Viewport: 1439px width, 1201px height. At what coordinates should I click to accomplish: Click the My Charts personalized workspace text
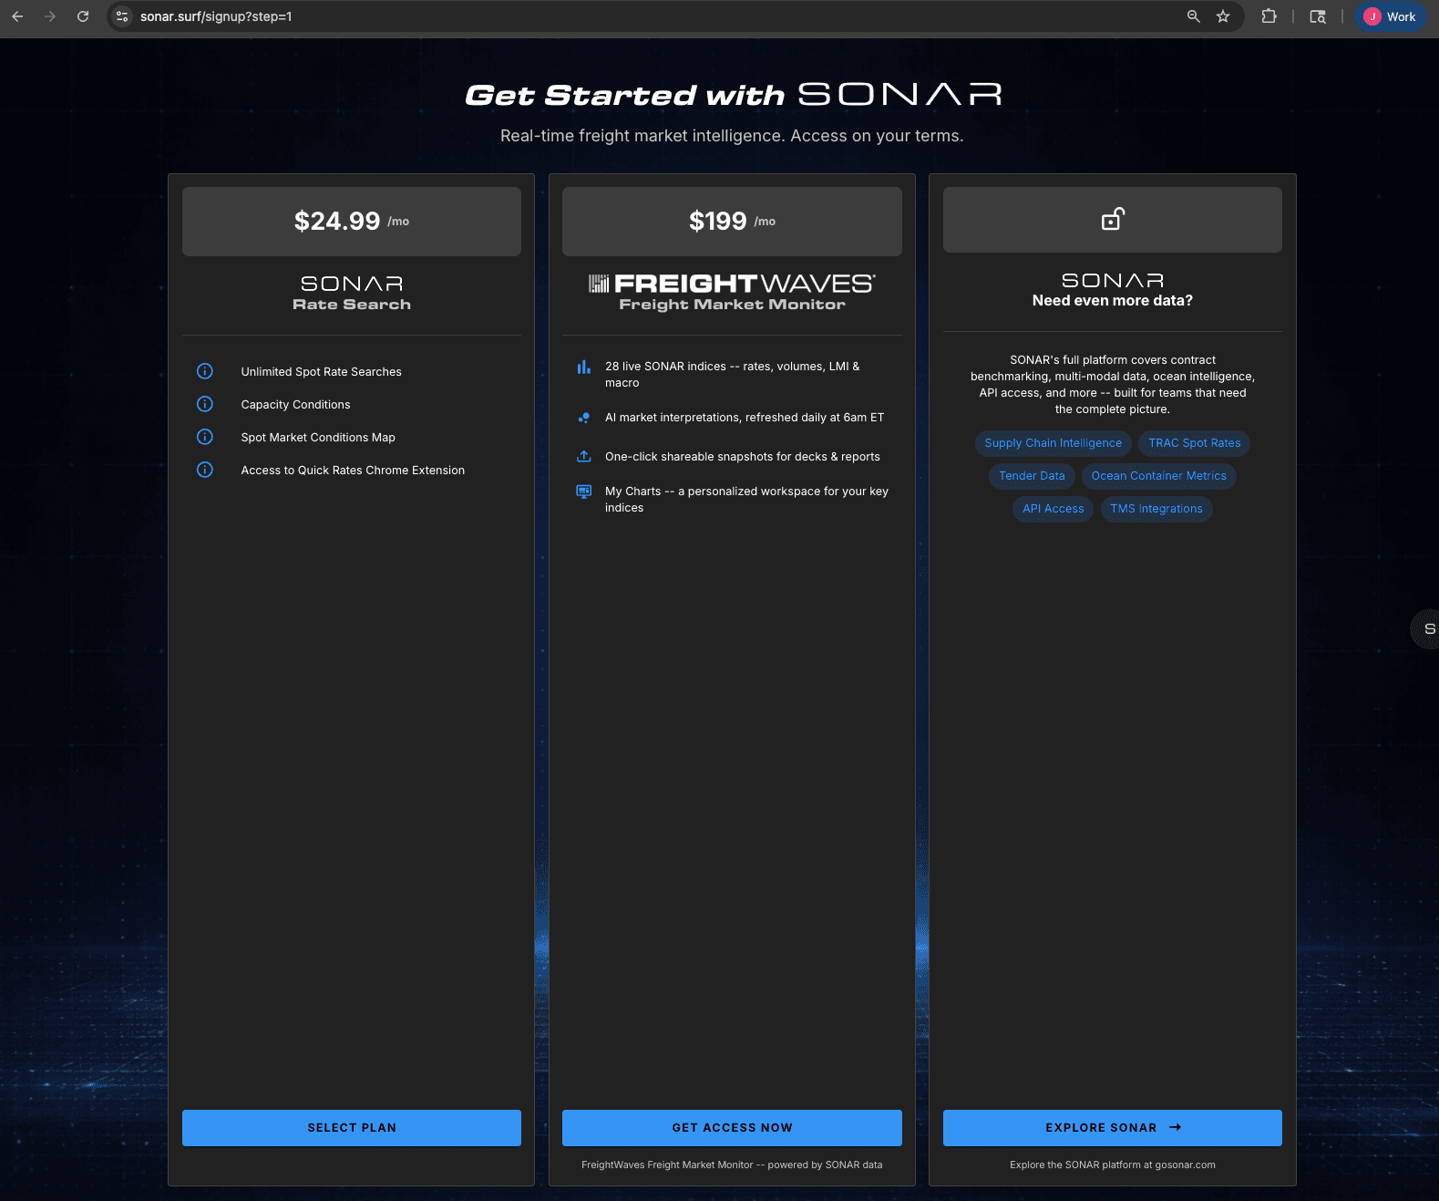(746, 500)
